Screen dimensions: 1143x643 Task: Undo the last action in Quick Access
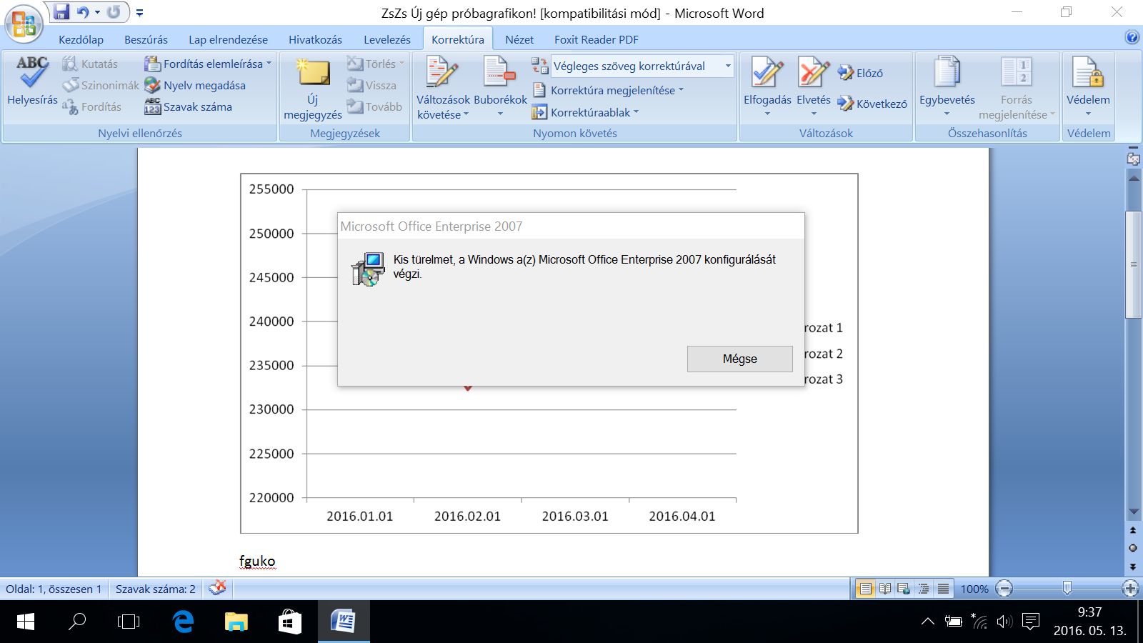83,12
